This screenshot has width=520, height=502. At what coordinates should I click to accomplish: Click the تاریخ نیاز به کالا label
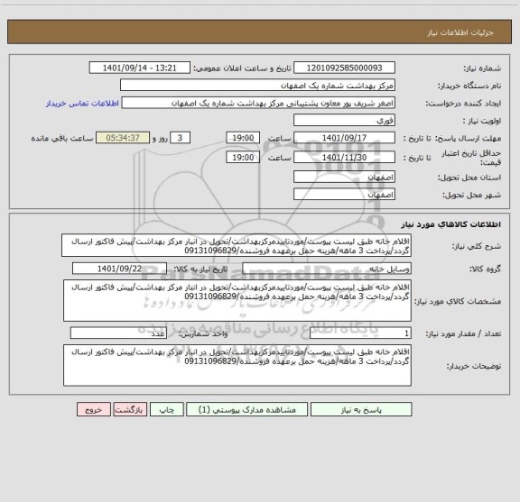click(x=200, y=269)
